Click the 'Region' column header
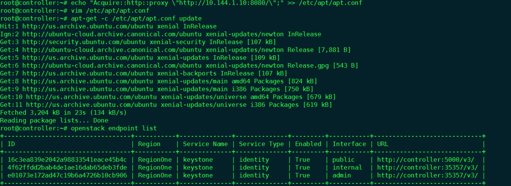The height and width of the screenshot is (186, 511). pyautogui.click(x=149, y=144)
